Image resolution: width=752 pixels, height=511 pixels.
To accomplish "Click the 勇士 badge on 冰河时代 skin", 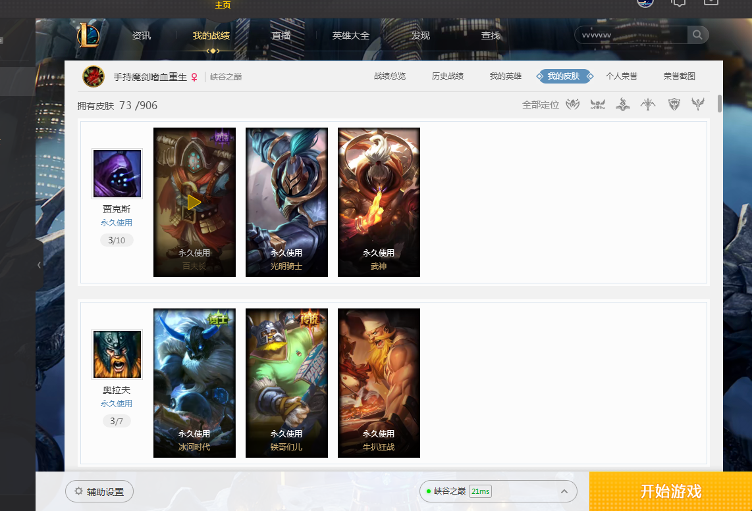I will tap(219, 319).
